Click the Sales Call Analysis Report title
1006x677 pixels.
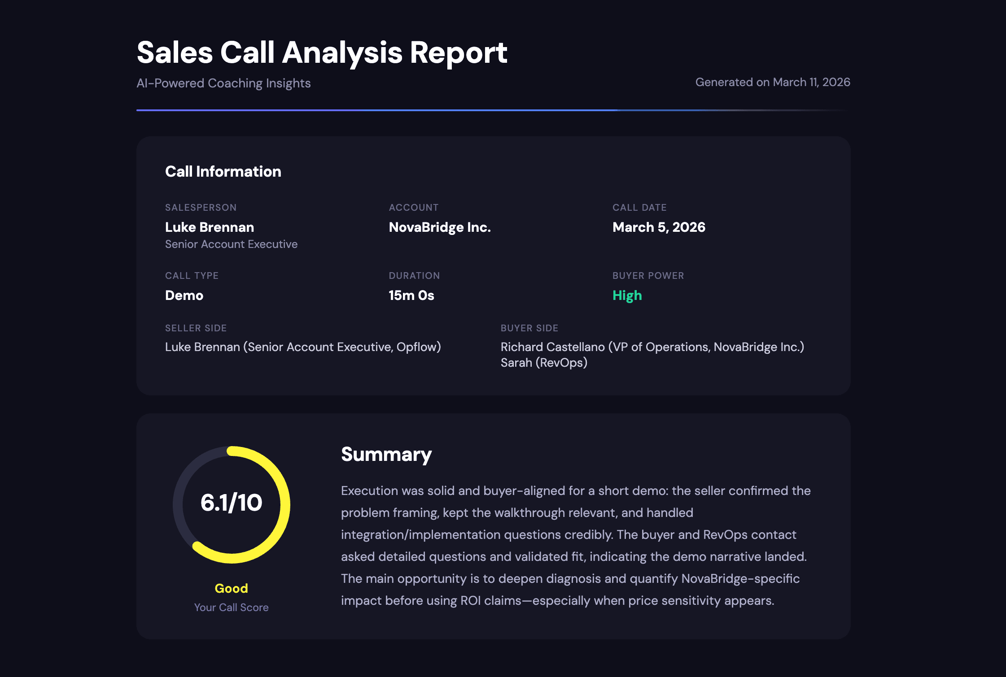(x=321, y=52)
